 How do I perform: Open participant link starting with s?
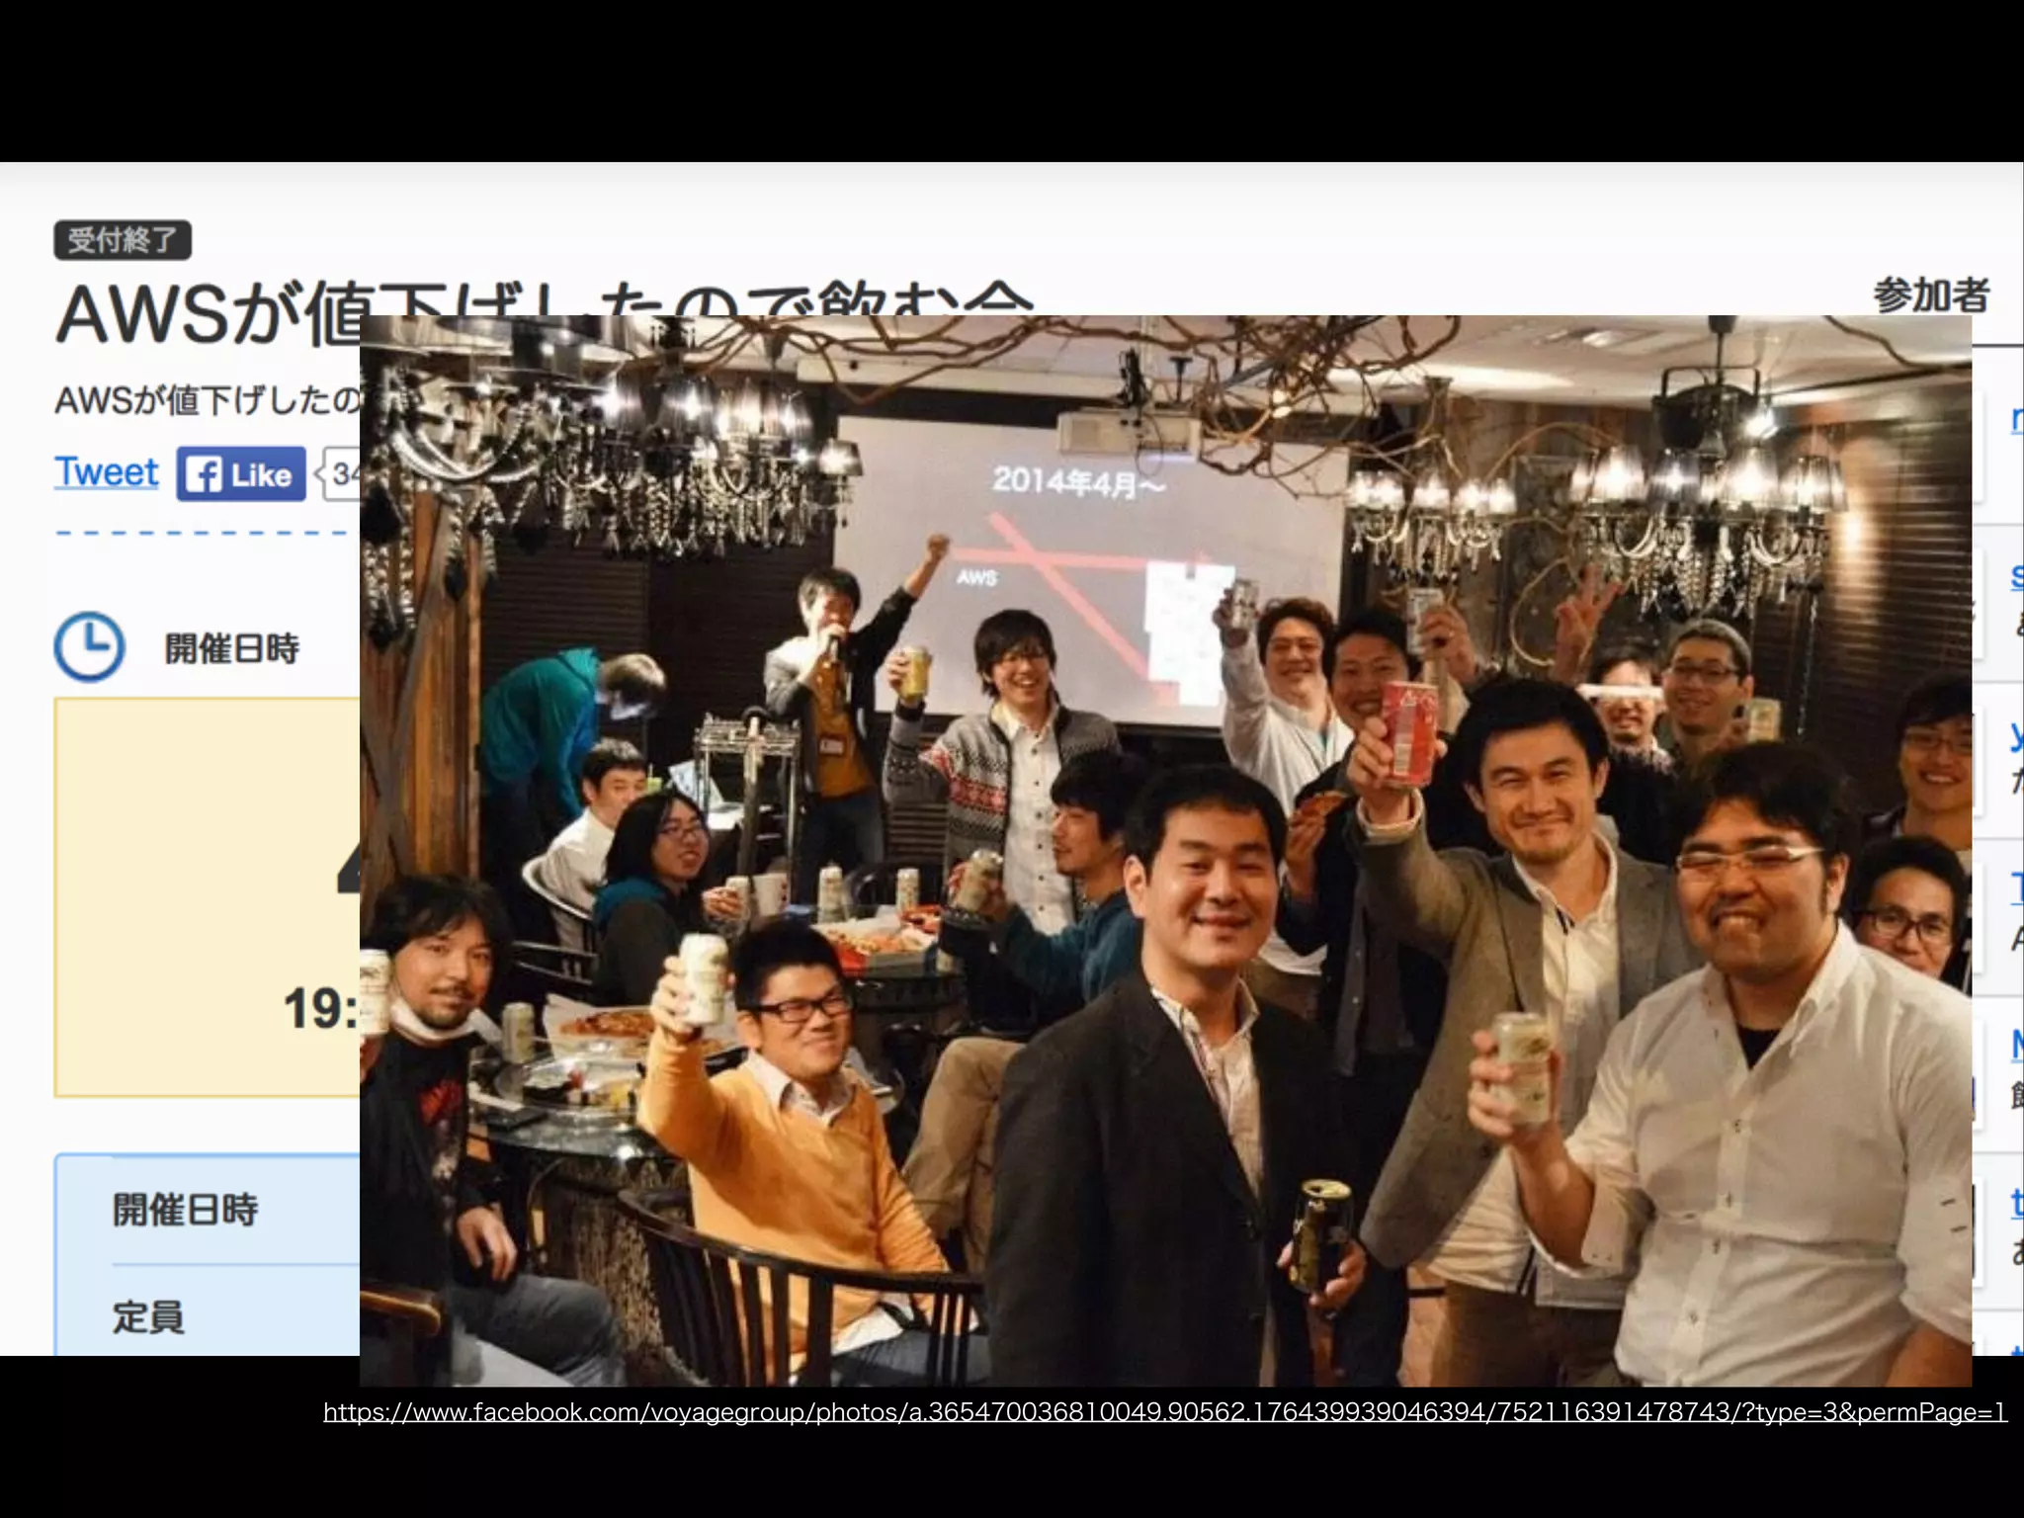[x=2016, y=577]
